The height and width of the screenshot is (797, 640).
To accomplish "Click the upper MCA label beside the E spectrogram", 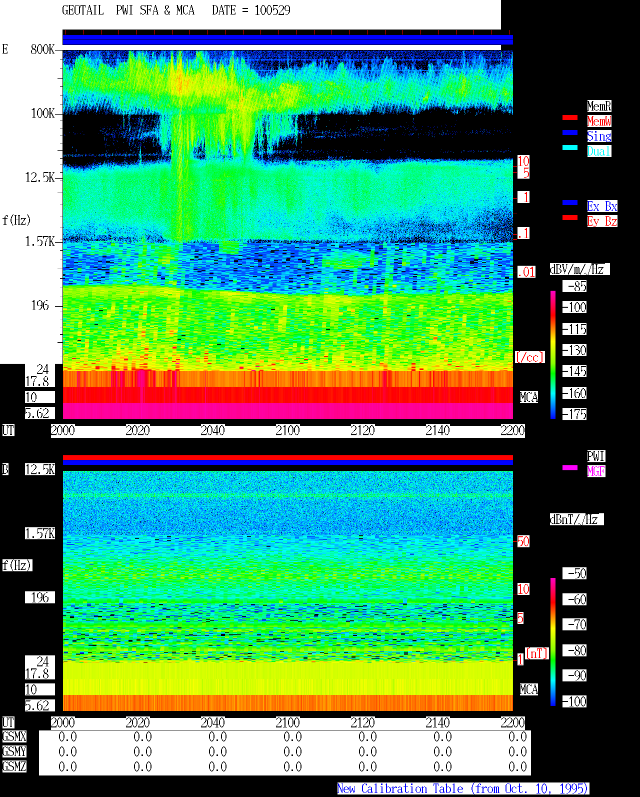I will [529, 398].
